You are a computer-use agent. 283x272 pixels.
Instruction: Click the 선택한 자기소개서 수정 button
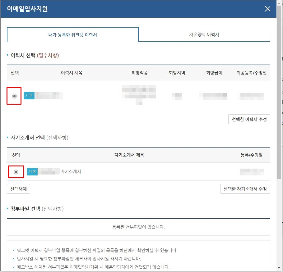pos(245,189)
